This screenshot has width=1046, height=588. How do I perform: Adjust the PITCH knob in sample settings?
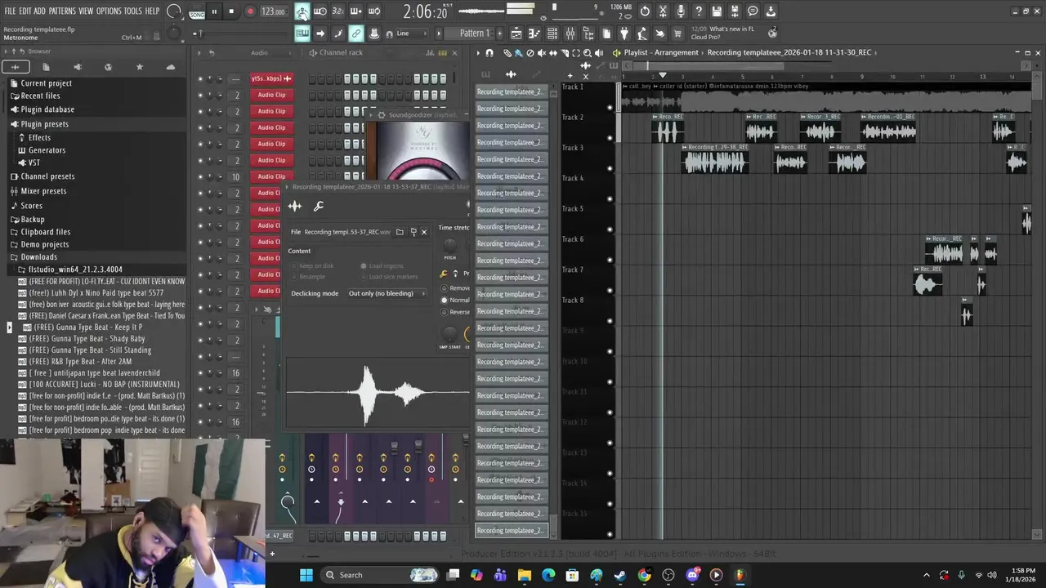click(450, 244)
